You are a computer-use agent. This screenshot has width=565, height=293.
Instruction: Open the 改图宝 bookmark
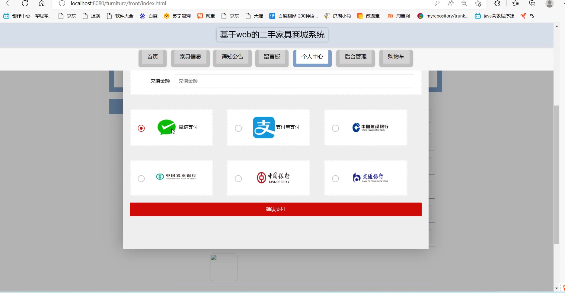[x=369, y=16]
